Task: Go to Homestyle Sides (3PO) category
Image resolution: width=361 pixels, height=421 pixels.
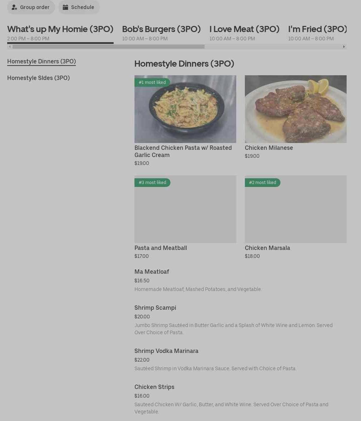Action: click(x=38, y=78)
